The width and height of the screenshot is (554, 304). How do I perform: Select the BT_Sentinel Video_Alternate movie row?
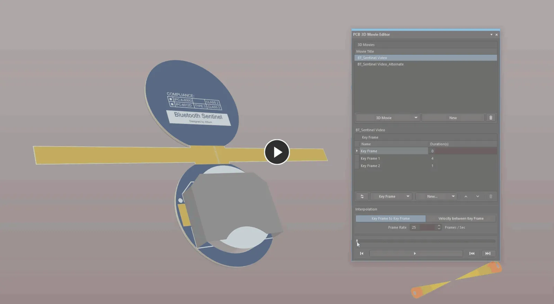426,64
